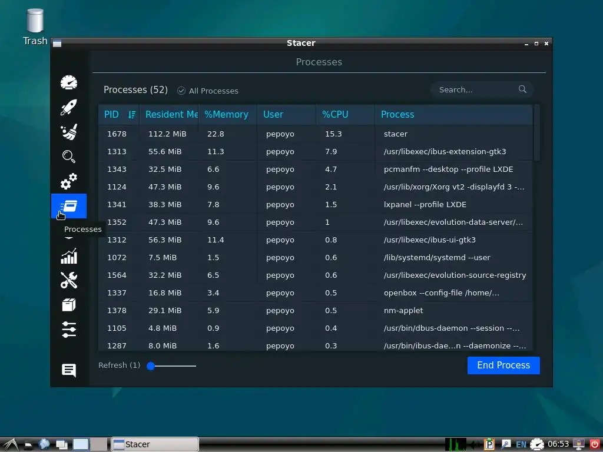Image resolution: width=603 pixels, height=452 pixels.
Task: Click the Stacer window menu icon
Action: coord(57,43)
